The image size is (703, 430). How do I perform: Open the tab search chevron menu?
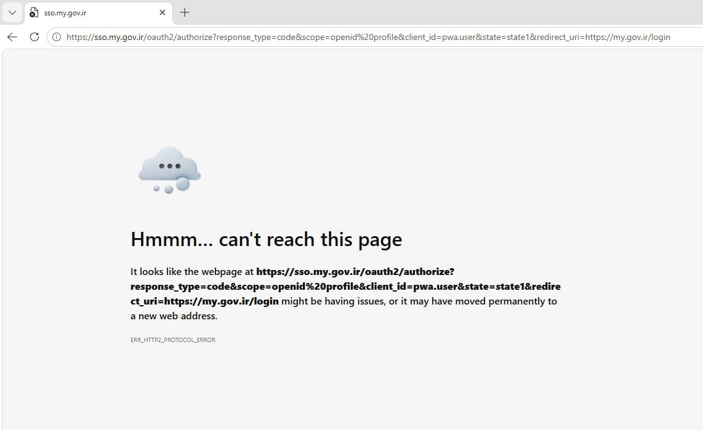coord(12,12)
